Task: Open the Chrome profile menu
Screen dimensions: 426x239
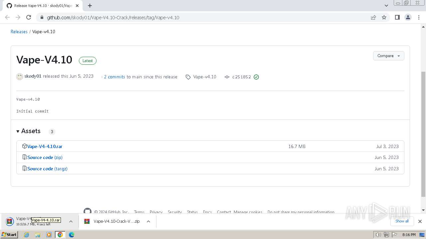Action: pyautogui.click(x=408, y=17)
